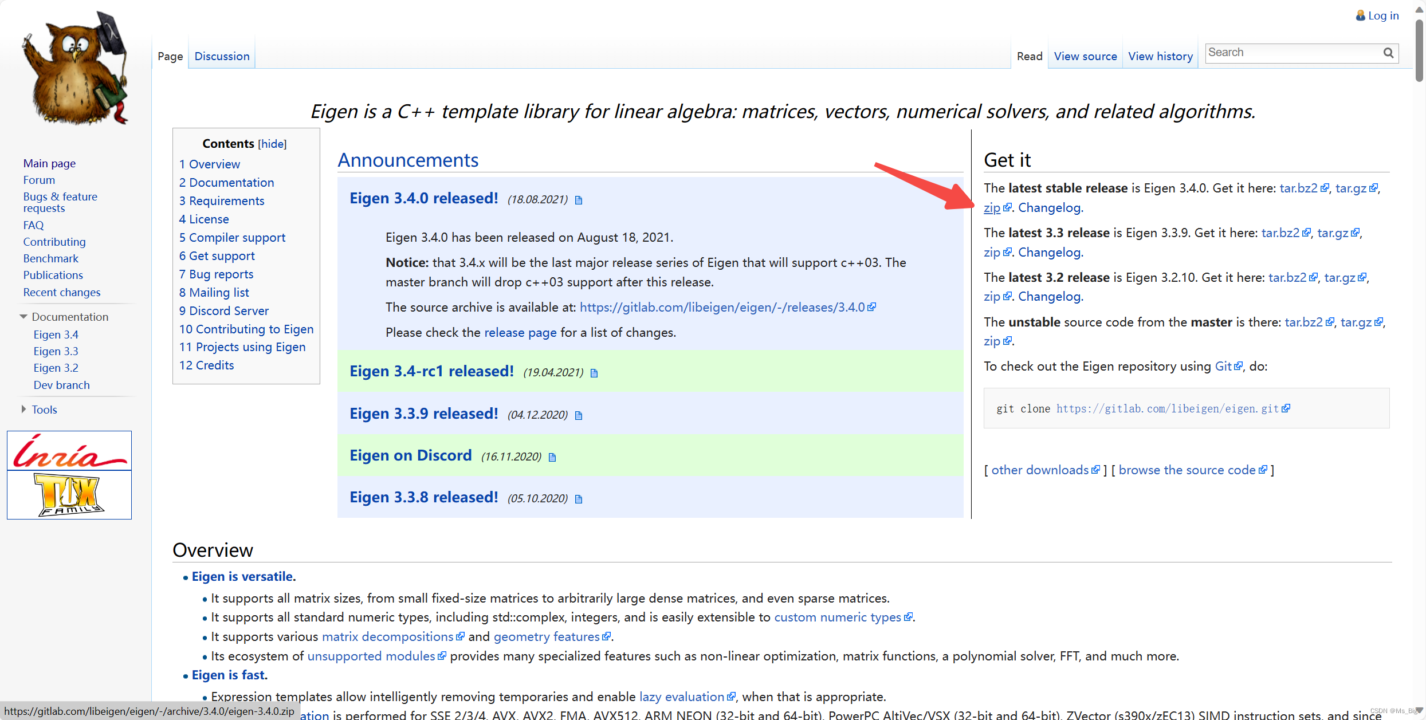
Task: Open the release page link
Action: tap(520, 332)
